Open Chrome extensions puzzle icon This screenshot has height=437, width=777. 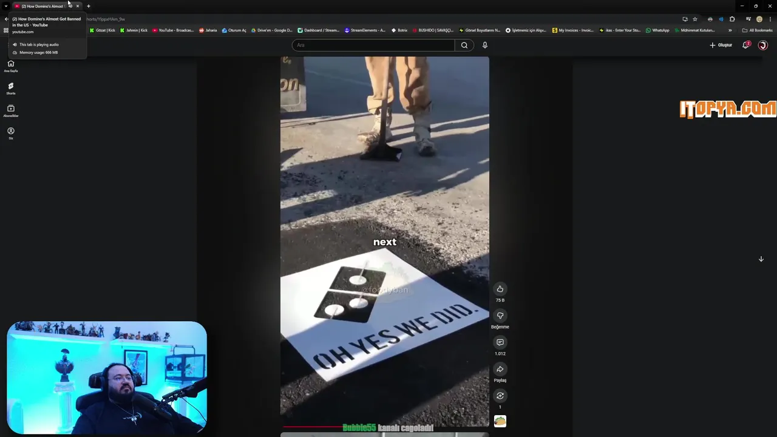pyautogui.click(x=732, y=19)
